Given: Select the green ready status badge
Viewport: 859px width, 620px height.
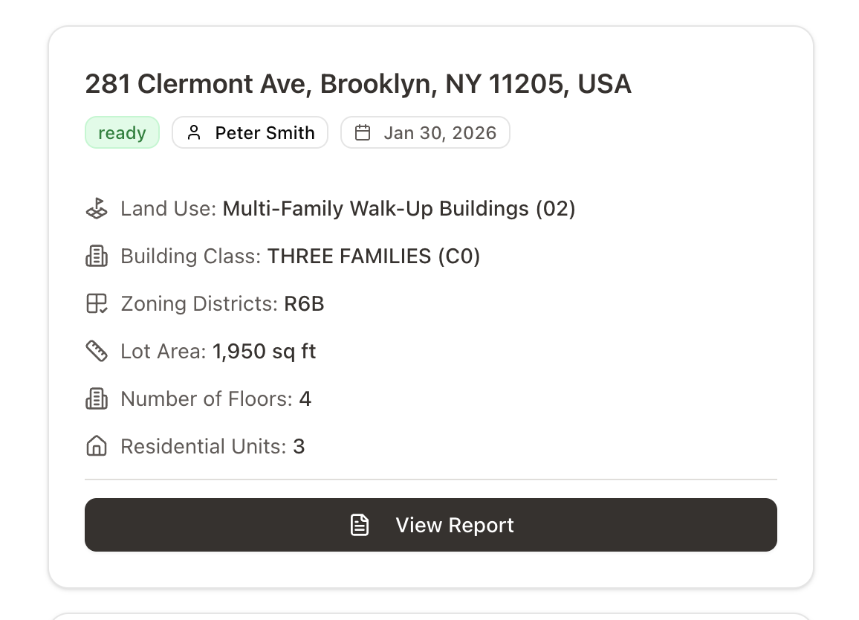Looking at the screenshot, I should point(122,133).
